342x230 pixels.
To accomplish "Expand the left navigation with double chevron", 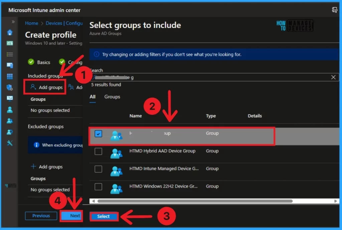I will click(x=13, y=22).
